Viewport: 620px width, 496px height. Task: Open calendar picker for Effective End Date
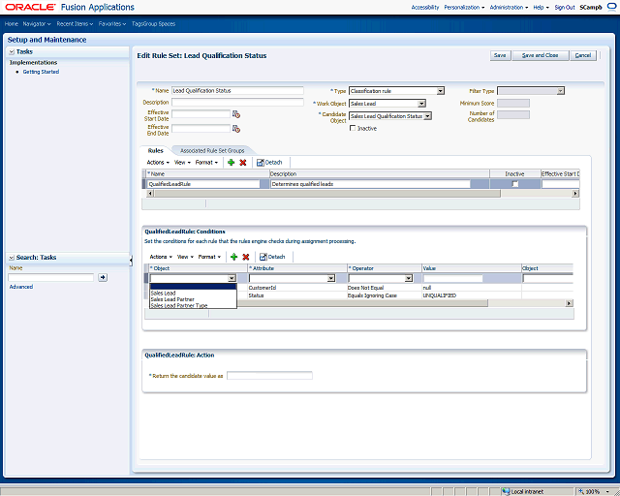(x=236, y=129)
